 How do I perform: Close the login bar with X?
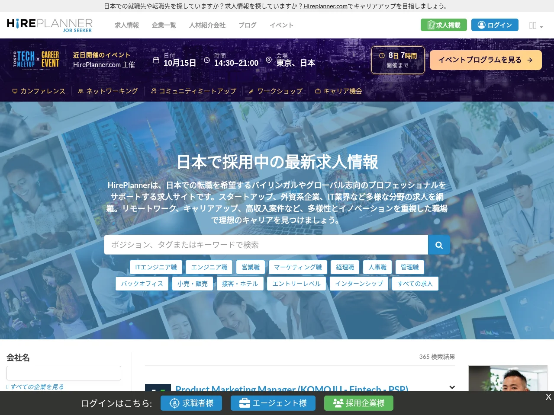(x=548, y=397)
